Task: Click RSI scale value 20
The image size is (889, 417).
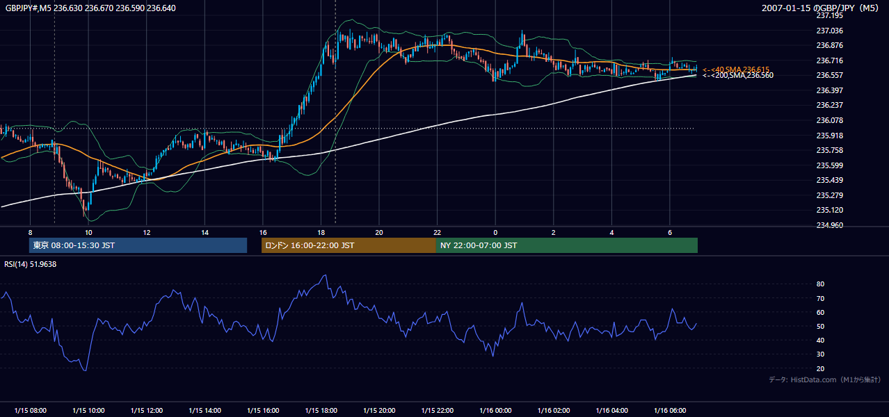Action: [820, 368]
